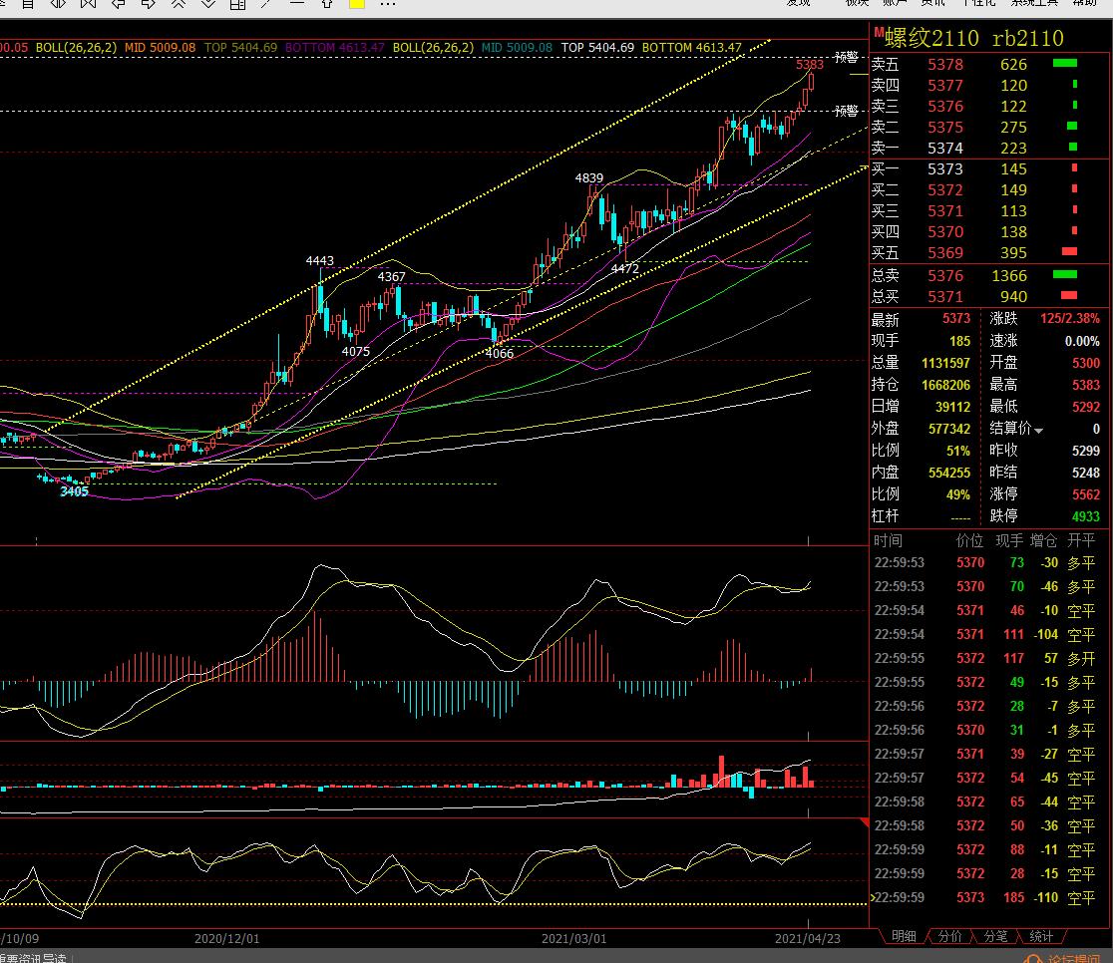This screenshot has width=1113, height=963.
Task: Open the 结算价 dropdown arrow
Action: click(x=1038, y=430)
